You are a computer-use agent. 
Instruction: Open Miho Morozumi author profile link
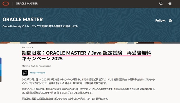click(38, 73)
